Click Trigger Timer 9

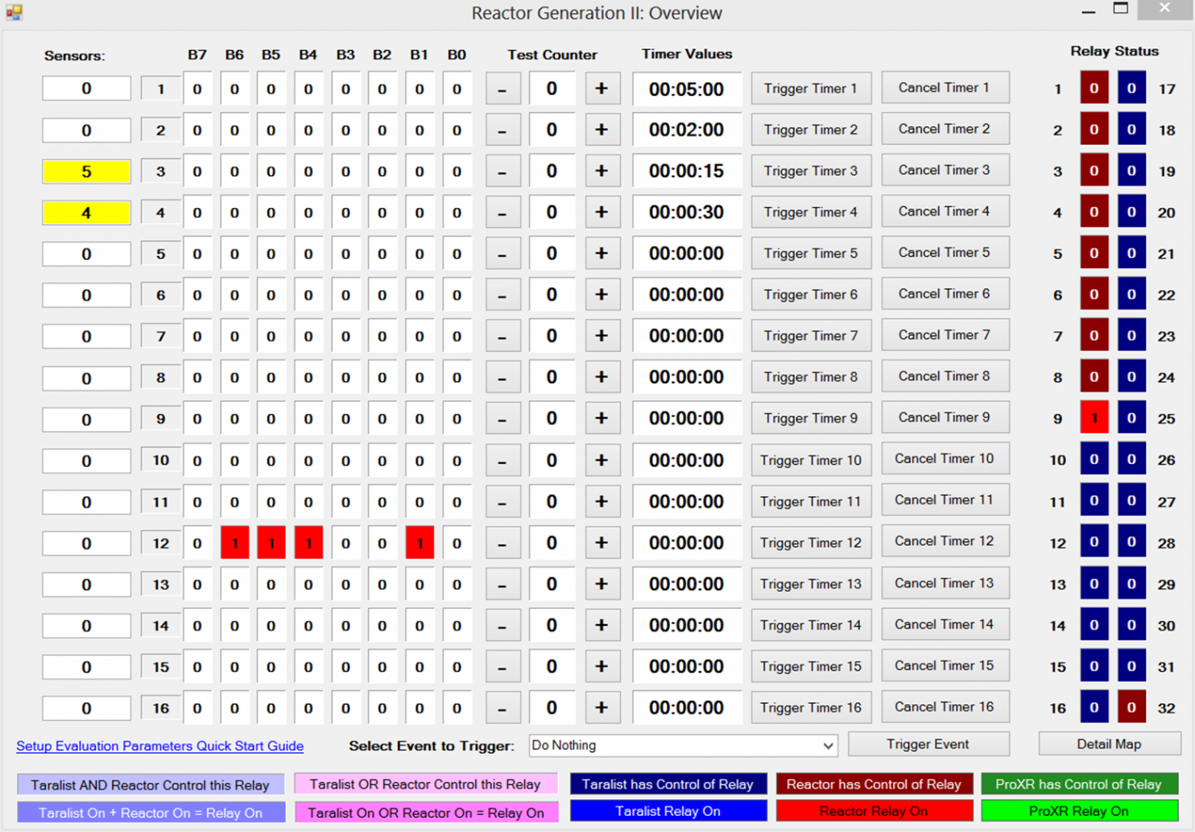[811, 418]
